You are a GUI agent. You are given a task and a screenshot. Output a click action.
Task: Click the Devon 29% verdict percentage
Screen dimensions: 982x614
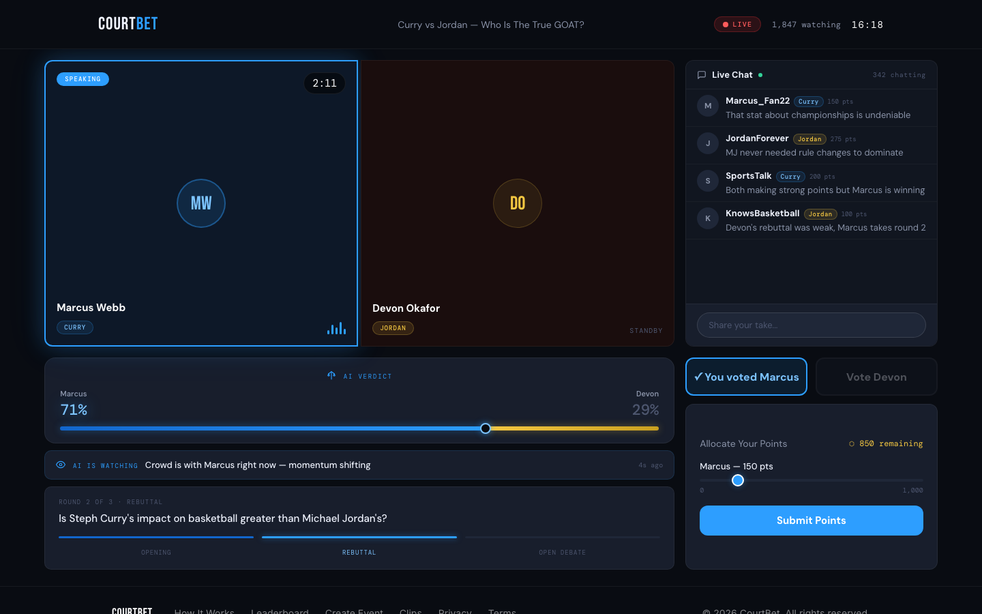(x=645, y=410)
